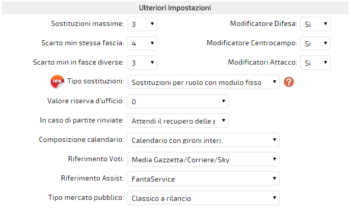The image size is (351, 208).
Task: Open Scarto min stessa fascia dropdown
Action: coord(142,43)
